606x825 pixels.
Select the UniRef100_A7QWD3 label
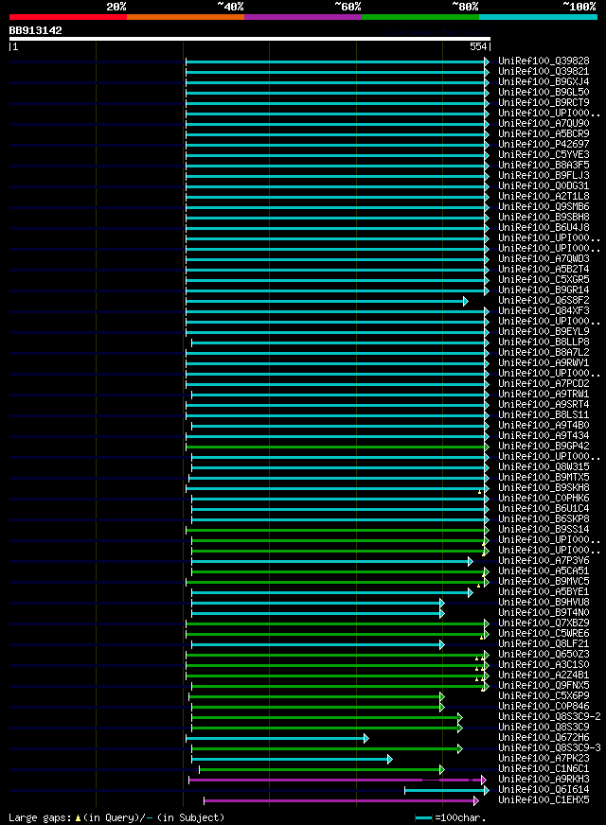[x=544, y=259]
